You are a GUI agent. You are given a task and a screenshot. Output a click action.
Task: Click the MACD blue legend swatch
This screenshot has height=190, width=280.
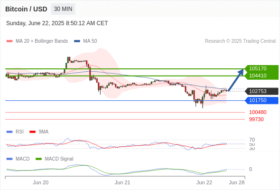(9, 159)
